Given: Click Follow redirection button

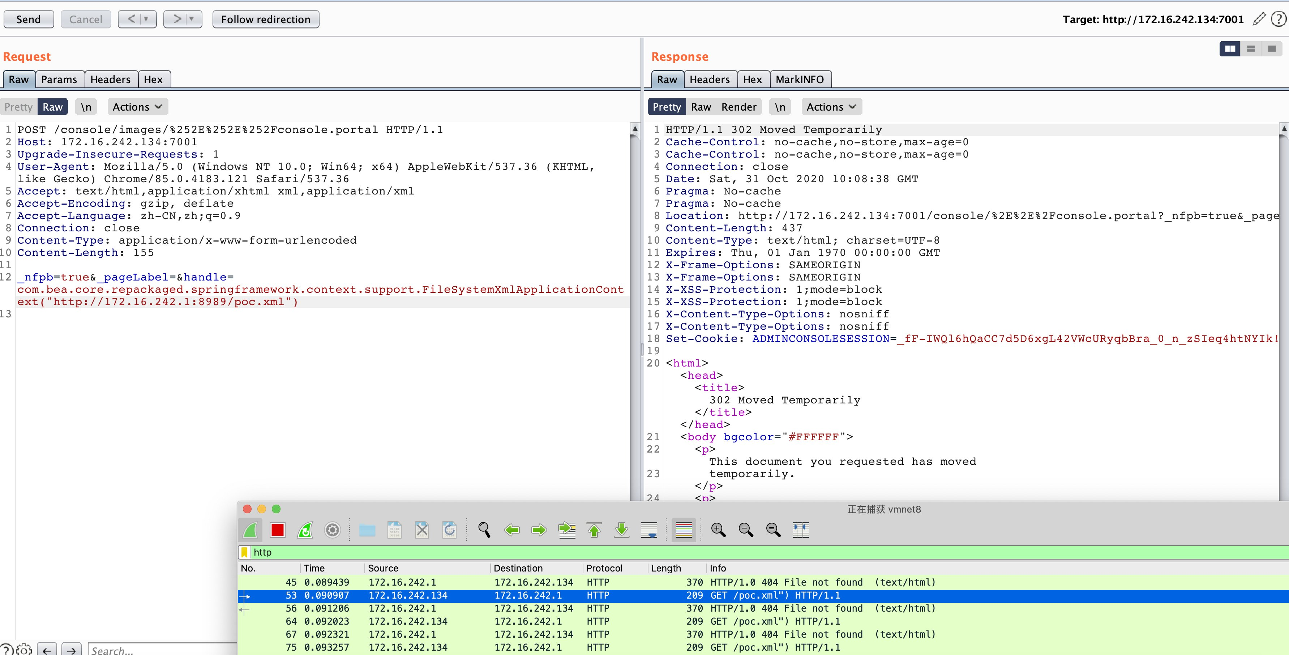Looking at the screenshot, I should [266, 20].
